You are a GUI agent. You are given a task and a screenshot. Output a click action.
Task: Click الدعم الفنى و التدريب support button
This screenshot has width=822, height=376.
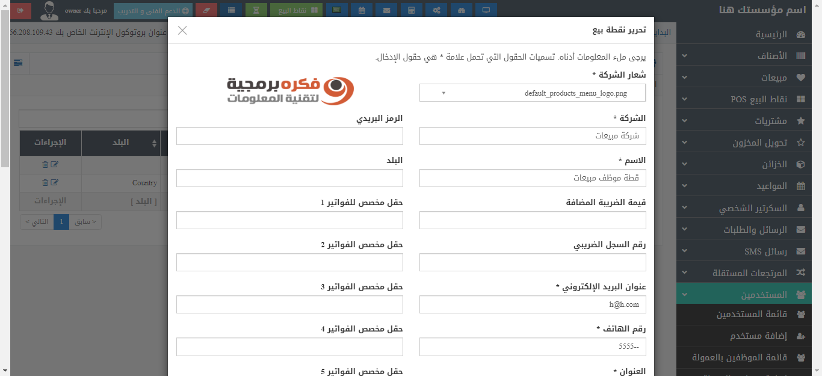click(153, 10)
